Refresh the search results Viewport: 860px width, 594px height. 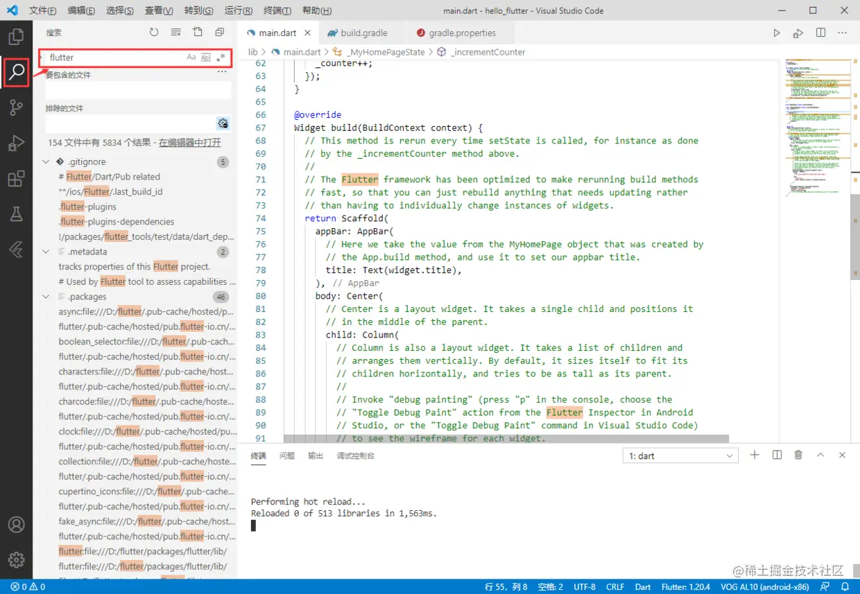pyautogui.click(x=154, y=33)
